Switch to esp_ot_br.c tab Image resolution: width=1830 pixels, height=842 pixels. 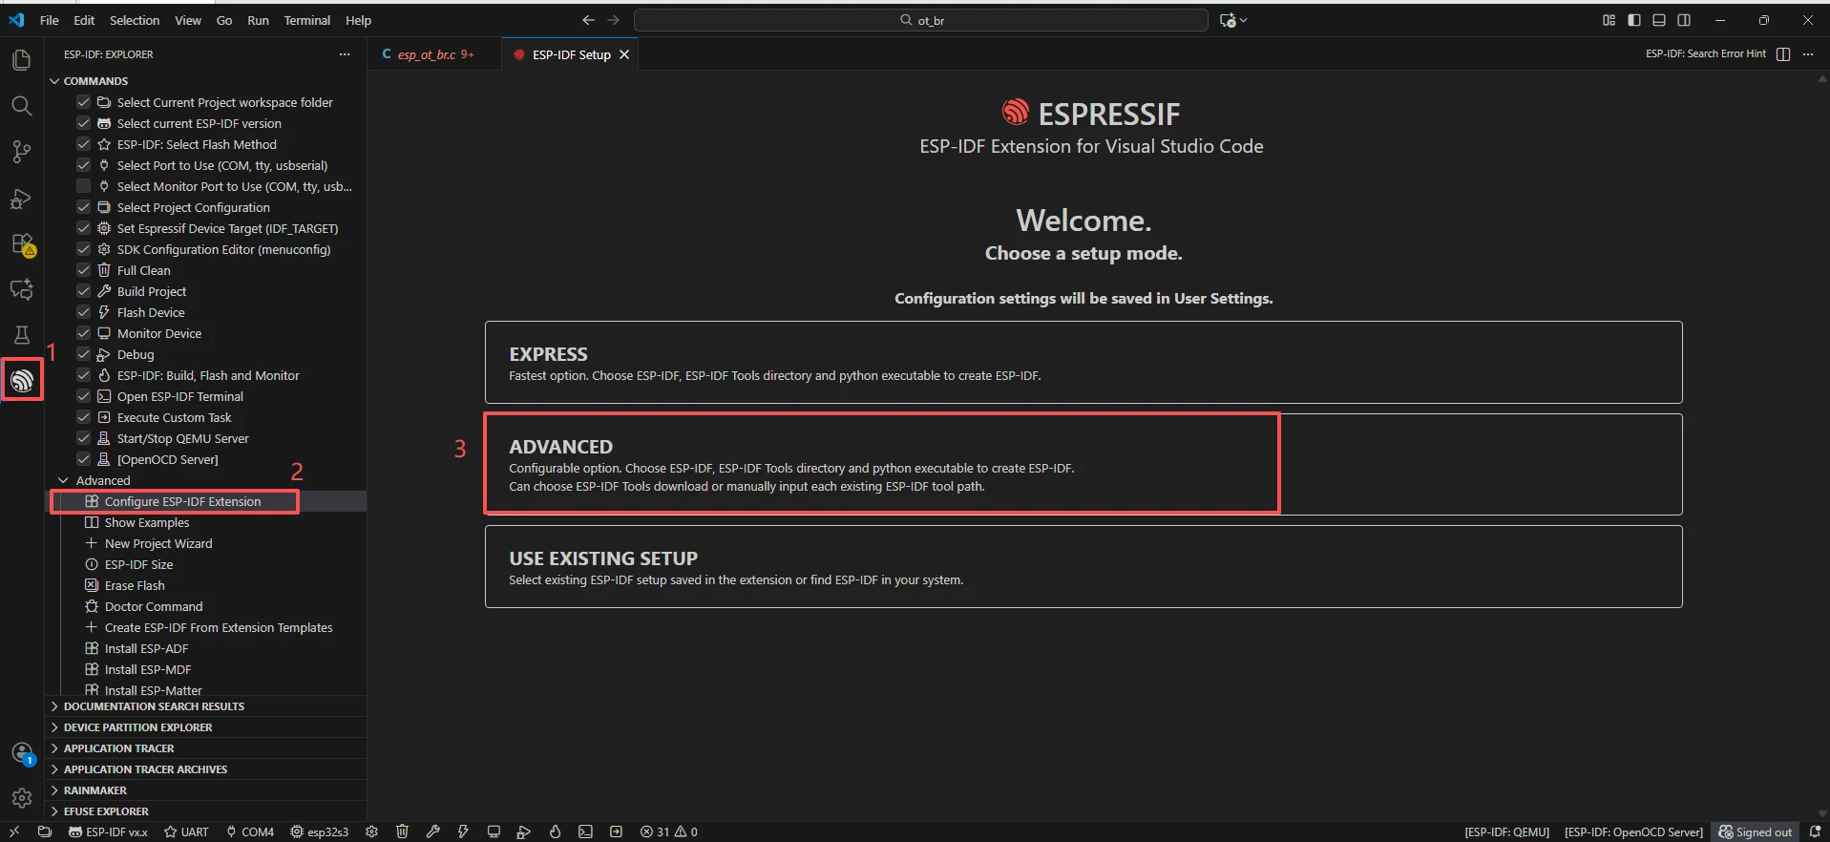[x=427, y=54]
